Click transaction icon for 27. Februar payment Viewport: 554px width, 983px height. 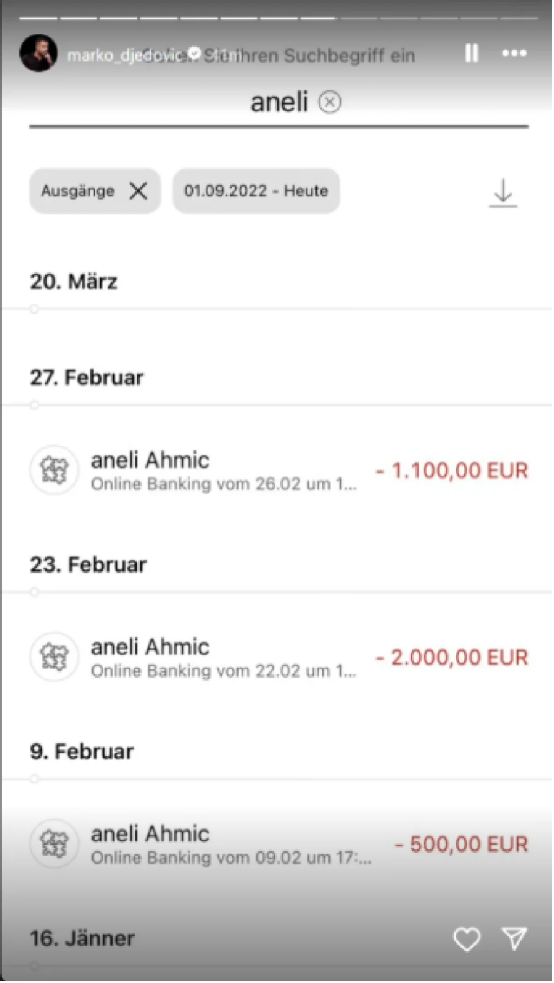[54, 470]
